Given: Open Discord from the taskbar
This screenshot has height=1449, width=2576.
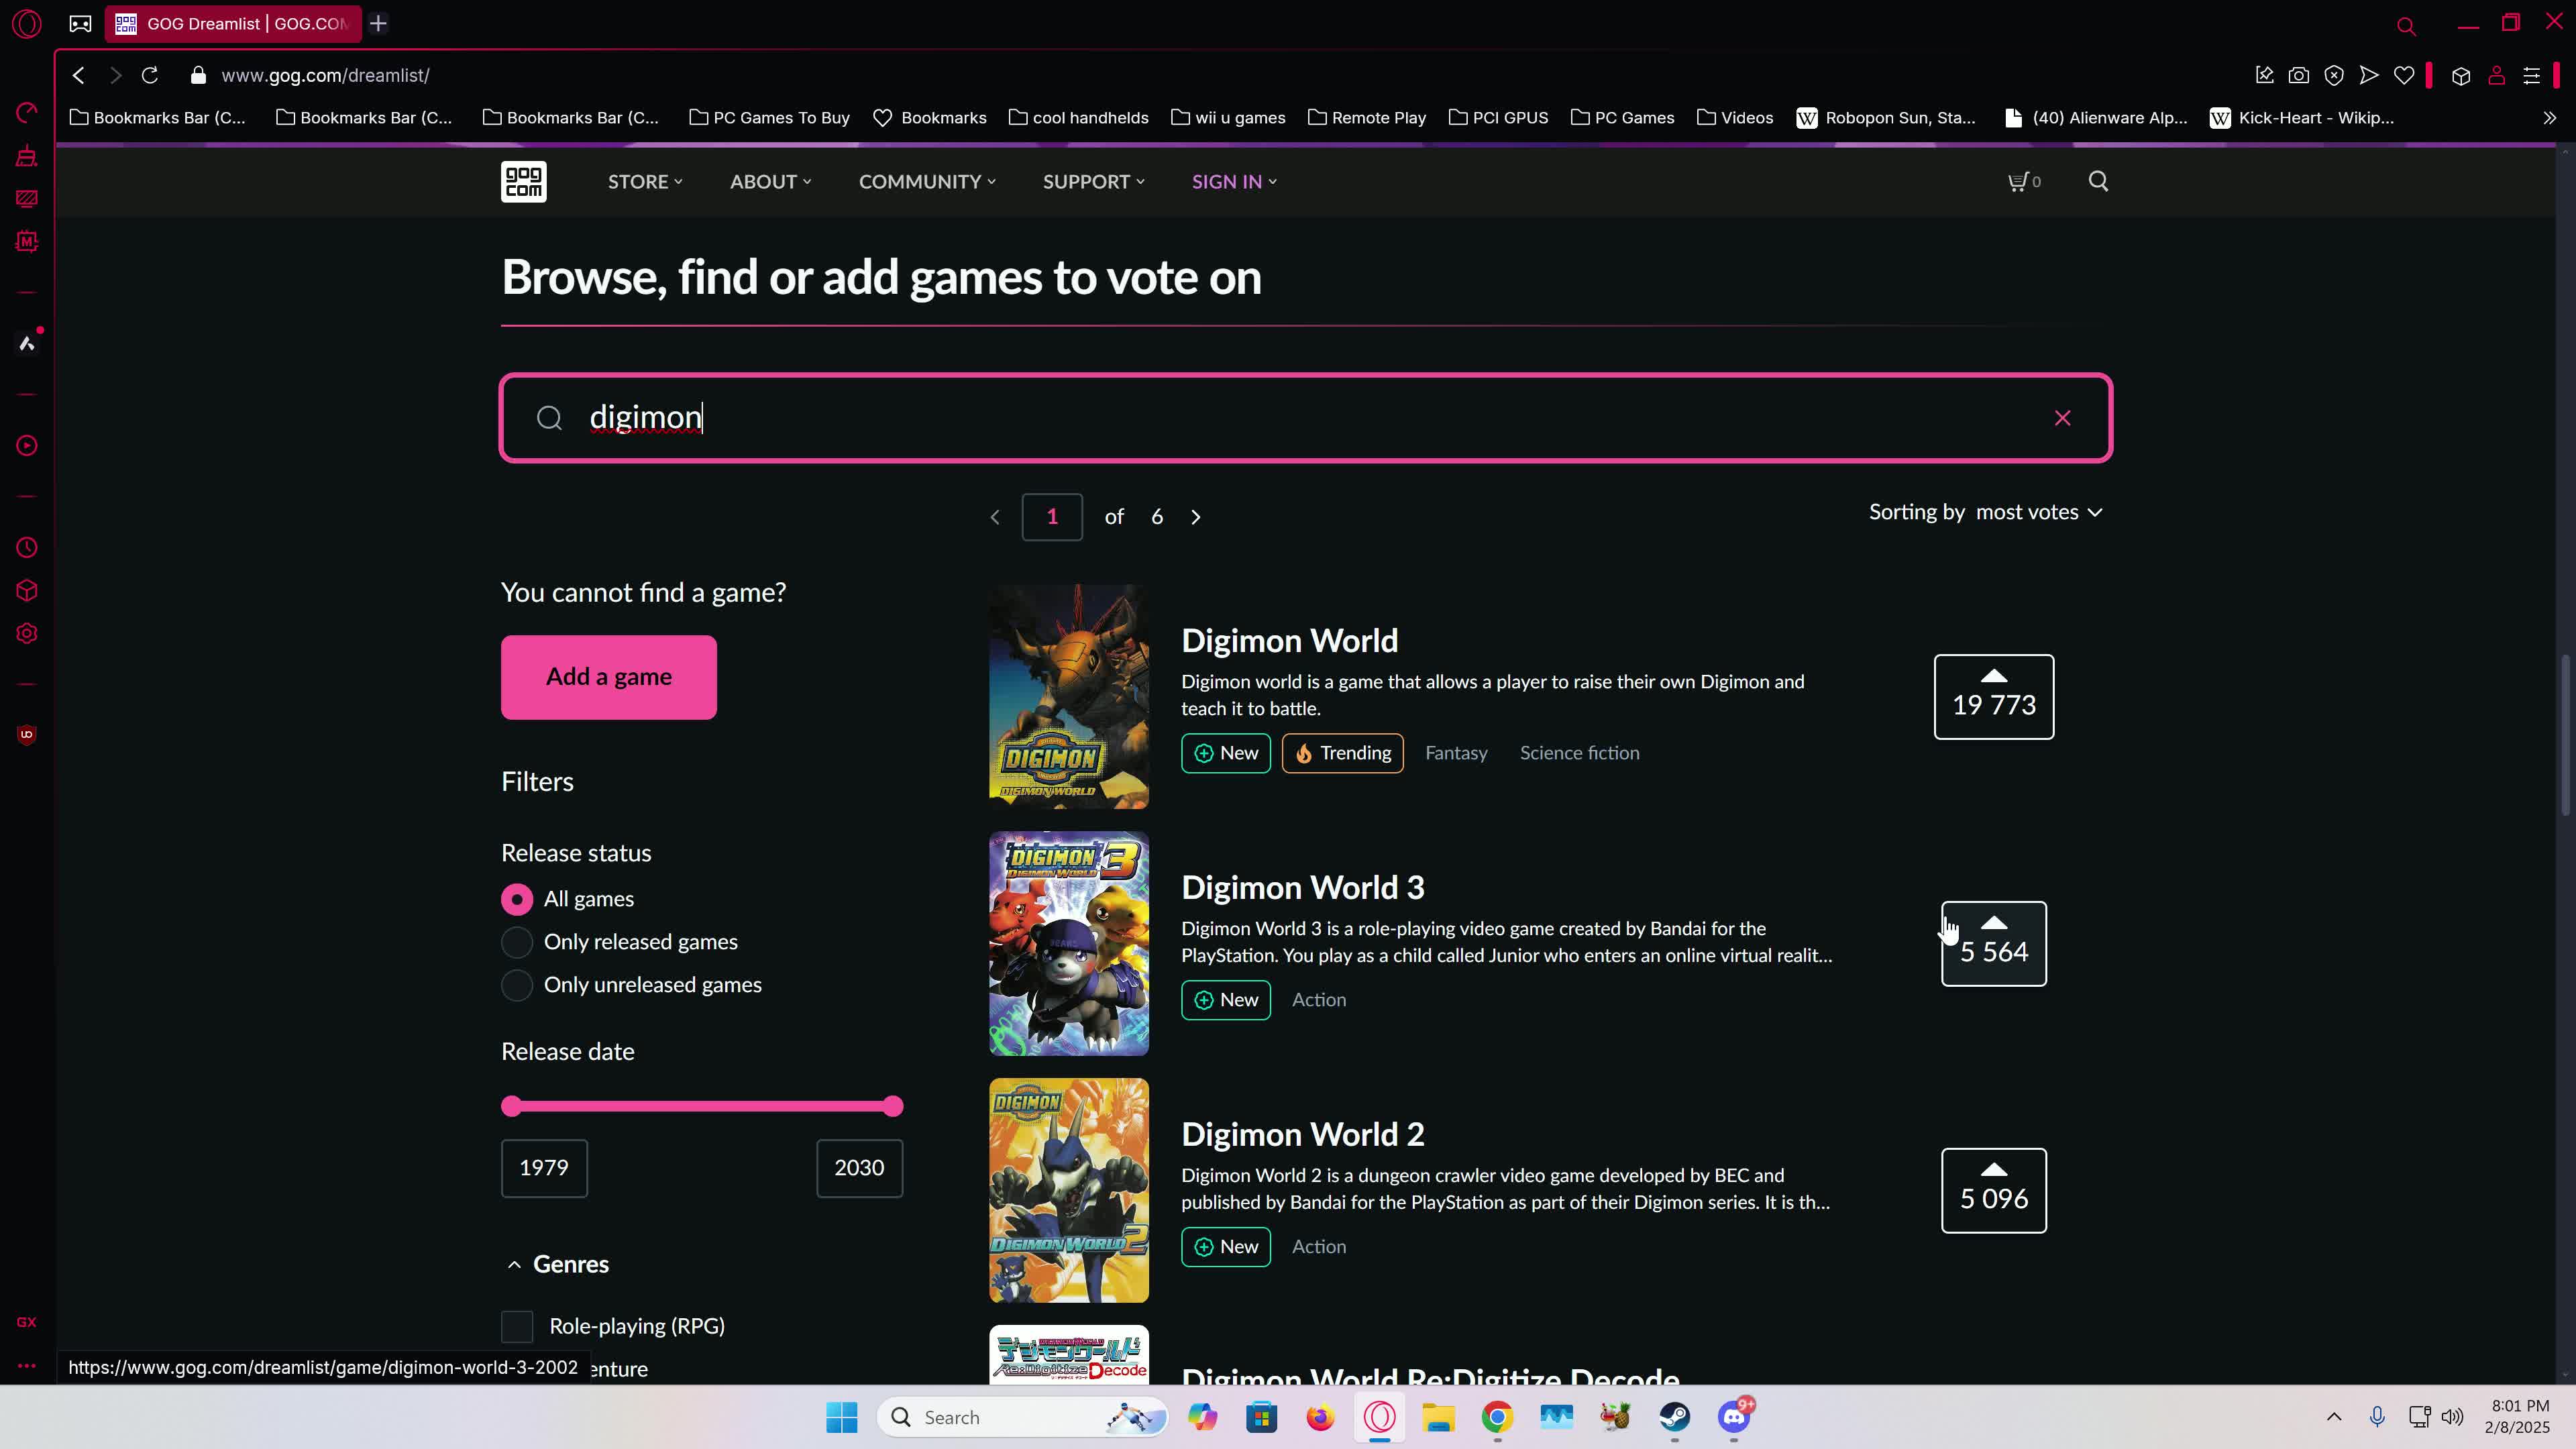Looking at the screenshot, I should tap(1734, 1417).
